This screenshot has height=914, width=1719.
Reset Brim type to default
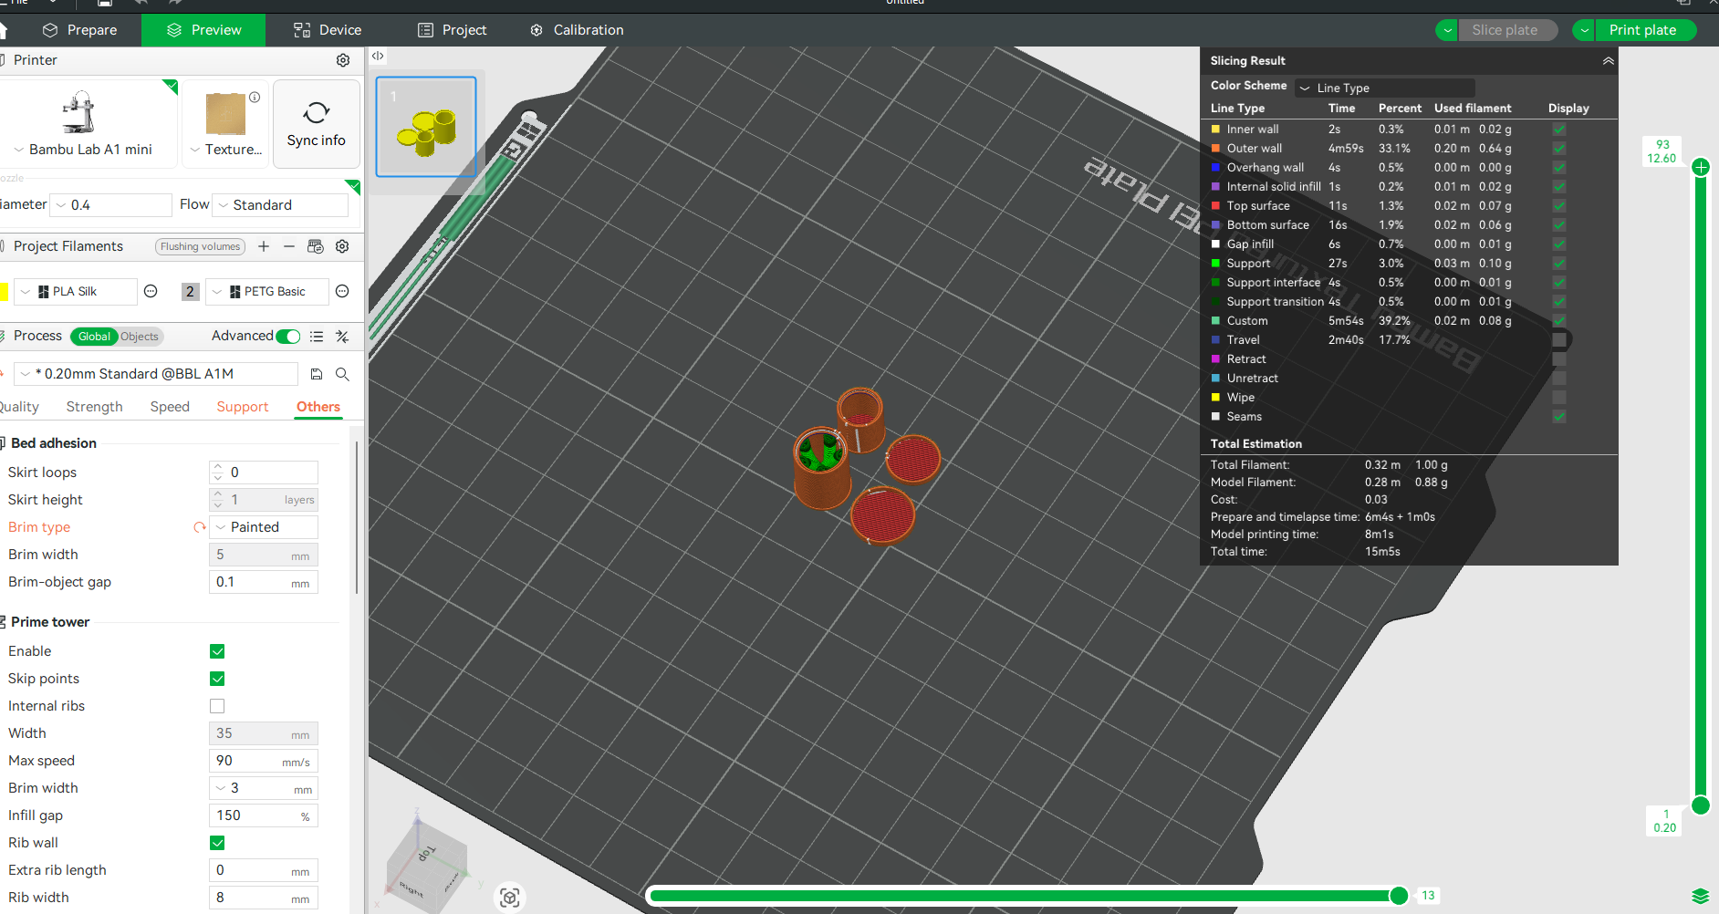point(199,527)
